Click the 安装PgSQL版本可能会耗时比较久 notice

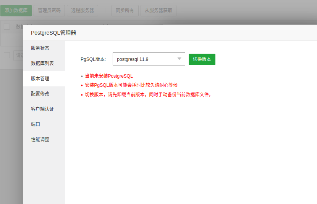131,85
